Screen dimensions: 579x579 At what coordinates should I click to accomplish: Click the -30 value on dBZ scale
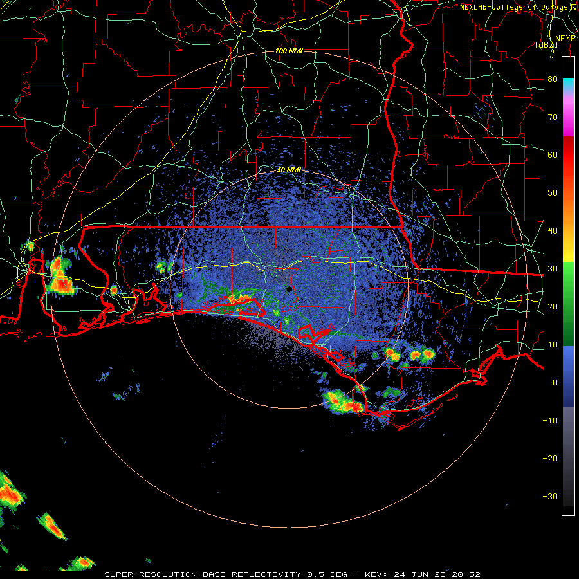pos(550,496)
